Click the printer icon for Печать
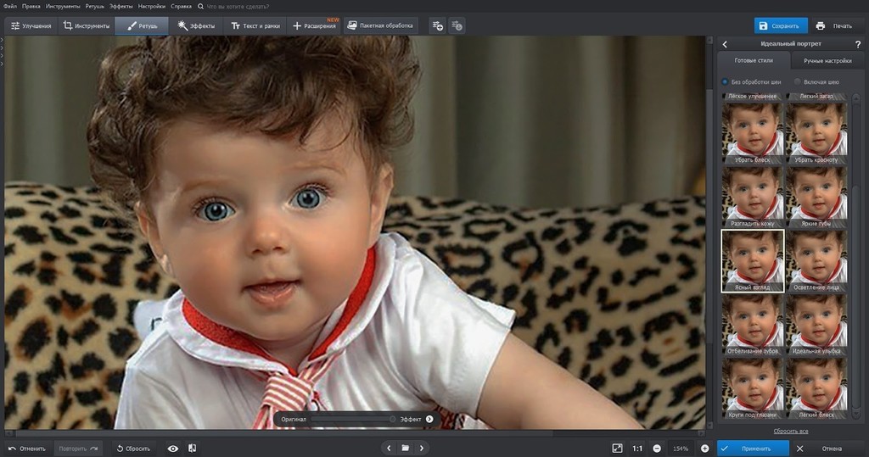Image resolution: width=869 pixels, height=457 pixels. pos(821,25)
